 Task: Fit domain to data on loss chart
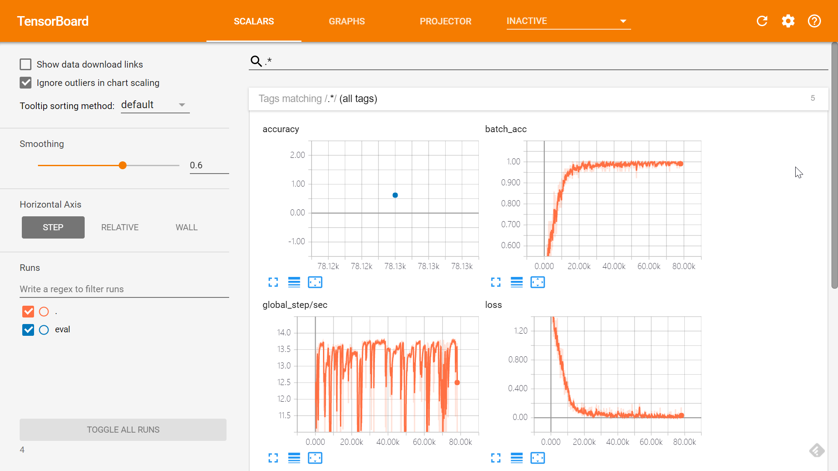[538, 458]
